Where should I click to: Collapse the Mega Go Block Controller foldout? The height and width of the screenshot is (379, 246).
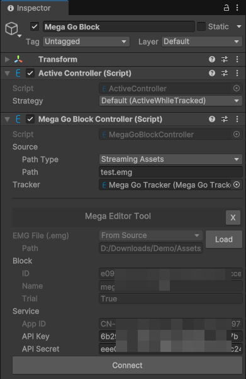(8, 120)
